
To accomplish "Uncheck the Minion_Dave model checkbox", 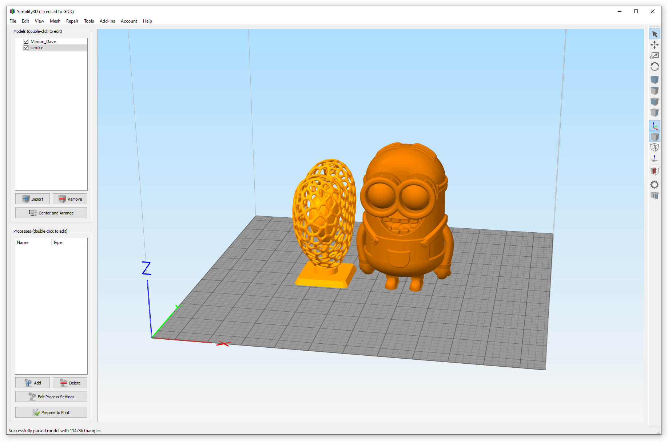I will 26,42.
